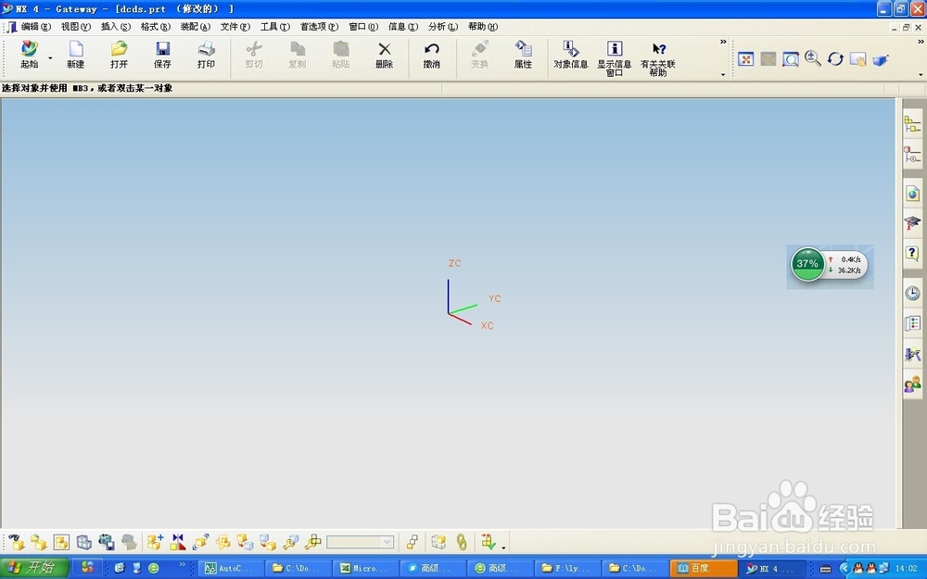927x579 pixels.
Task: Click the Windows 开始 Start button
Action: tap(35, 569)
